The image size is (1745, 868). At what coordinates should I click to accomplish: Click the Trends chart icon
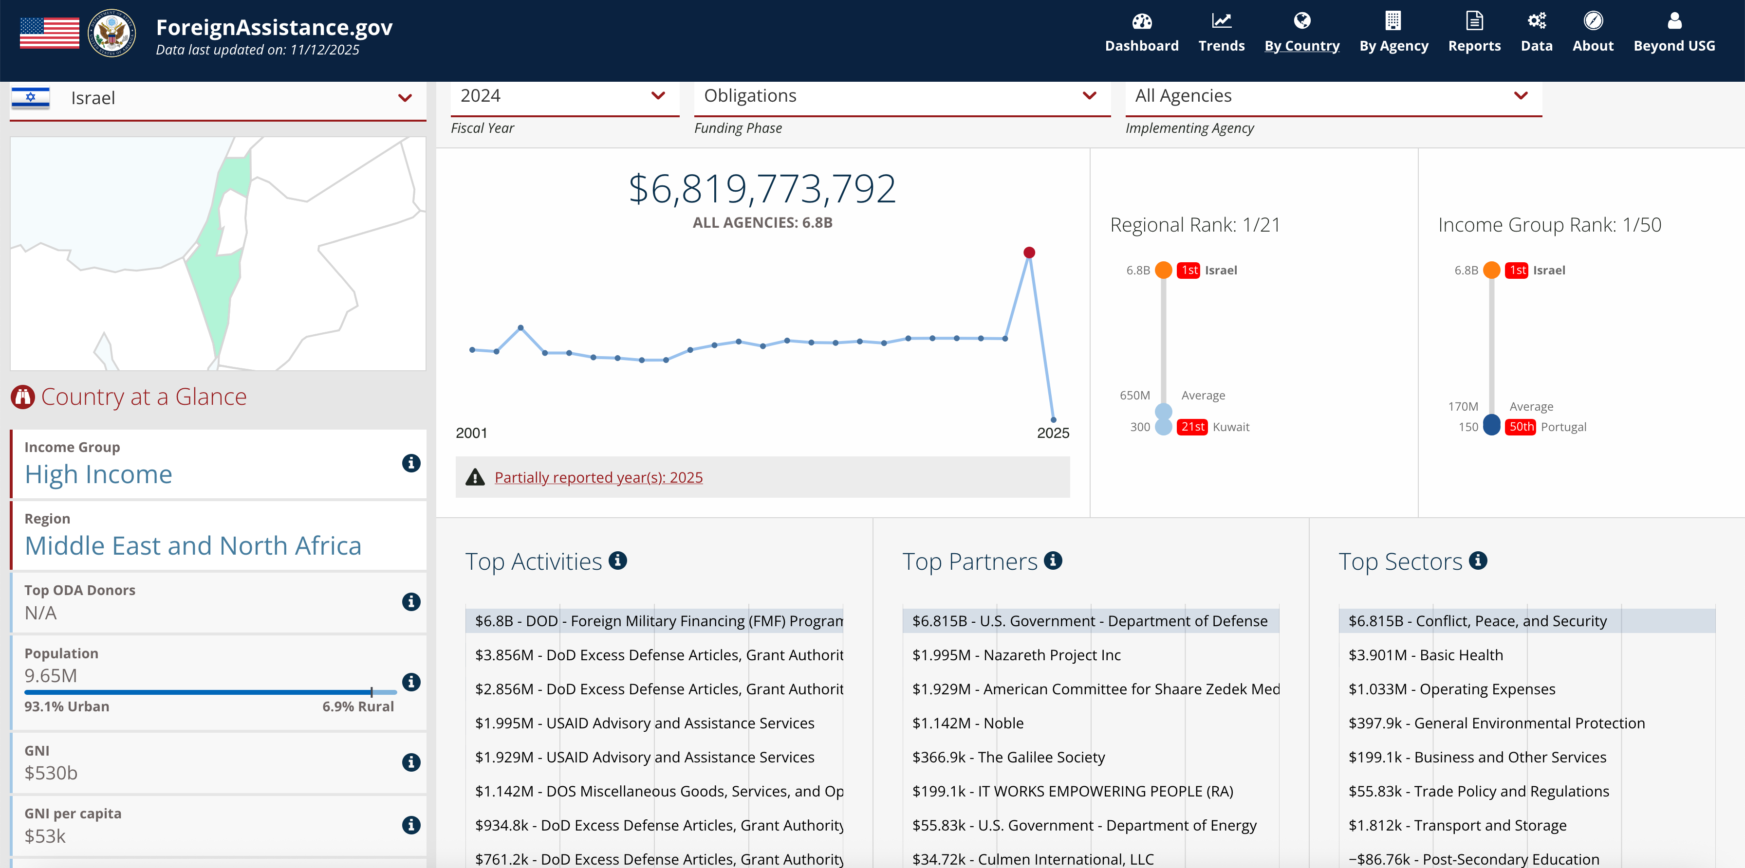(1221, 22)
